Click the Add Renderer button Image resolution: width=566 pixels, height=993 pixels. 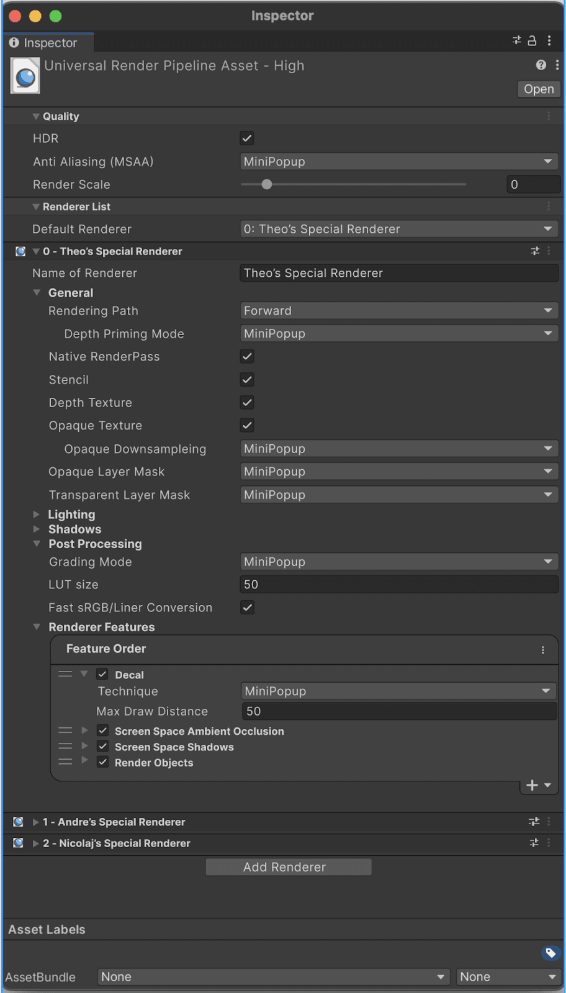coord(289,867)
